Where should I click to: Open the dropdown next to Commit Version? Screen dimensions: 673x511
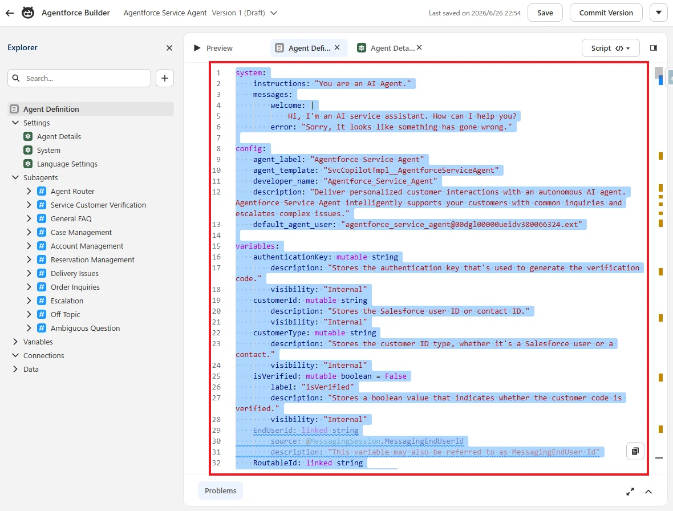(659, 13)
